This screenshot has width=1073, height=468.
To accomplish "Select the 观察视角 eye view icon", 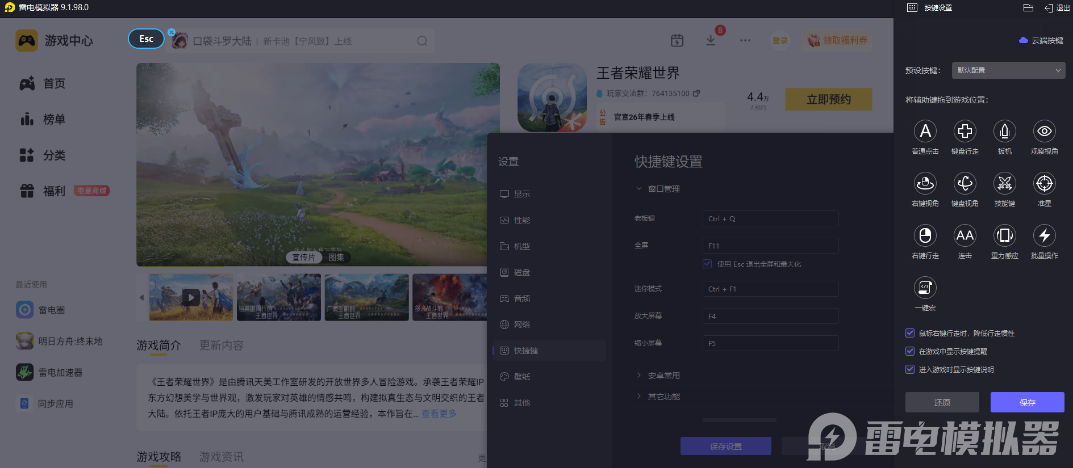I will 1044,132.
